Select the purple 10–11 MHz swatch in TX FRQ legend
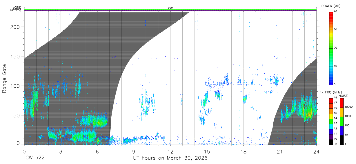The height and width of the screenshot is (164, 356). tap(330, 137)
